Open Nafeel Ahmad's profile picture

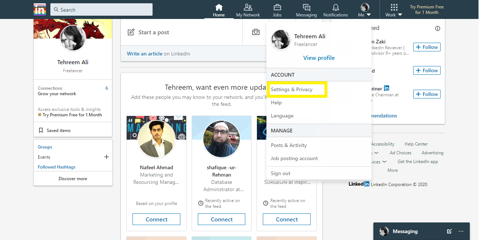click(x=157, y=139)
